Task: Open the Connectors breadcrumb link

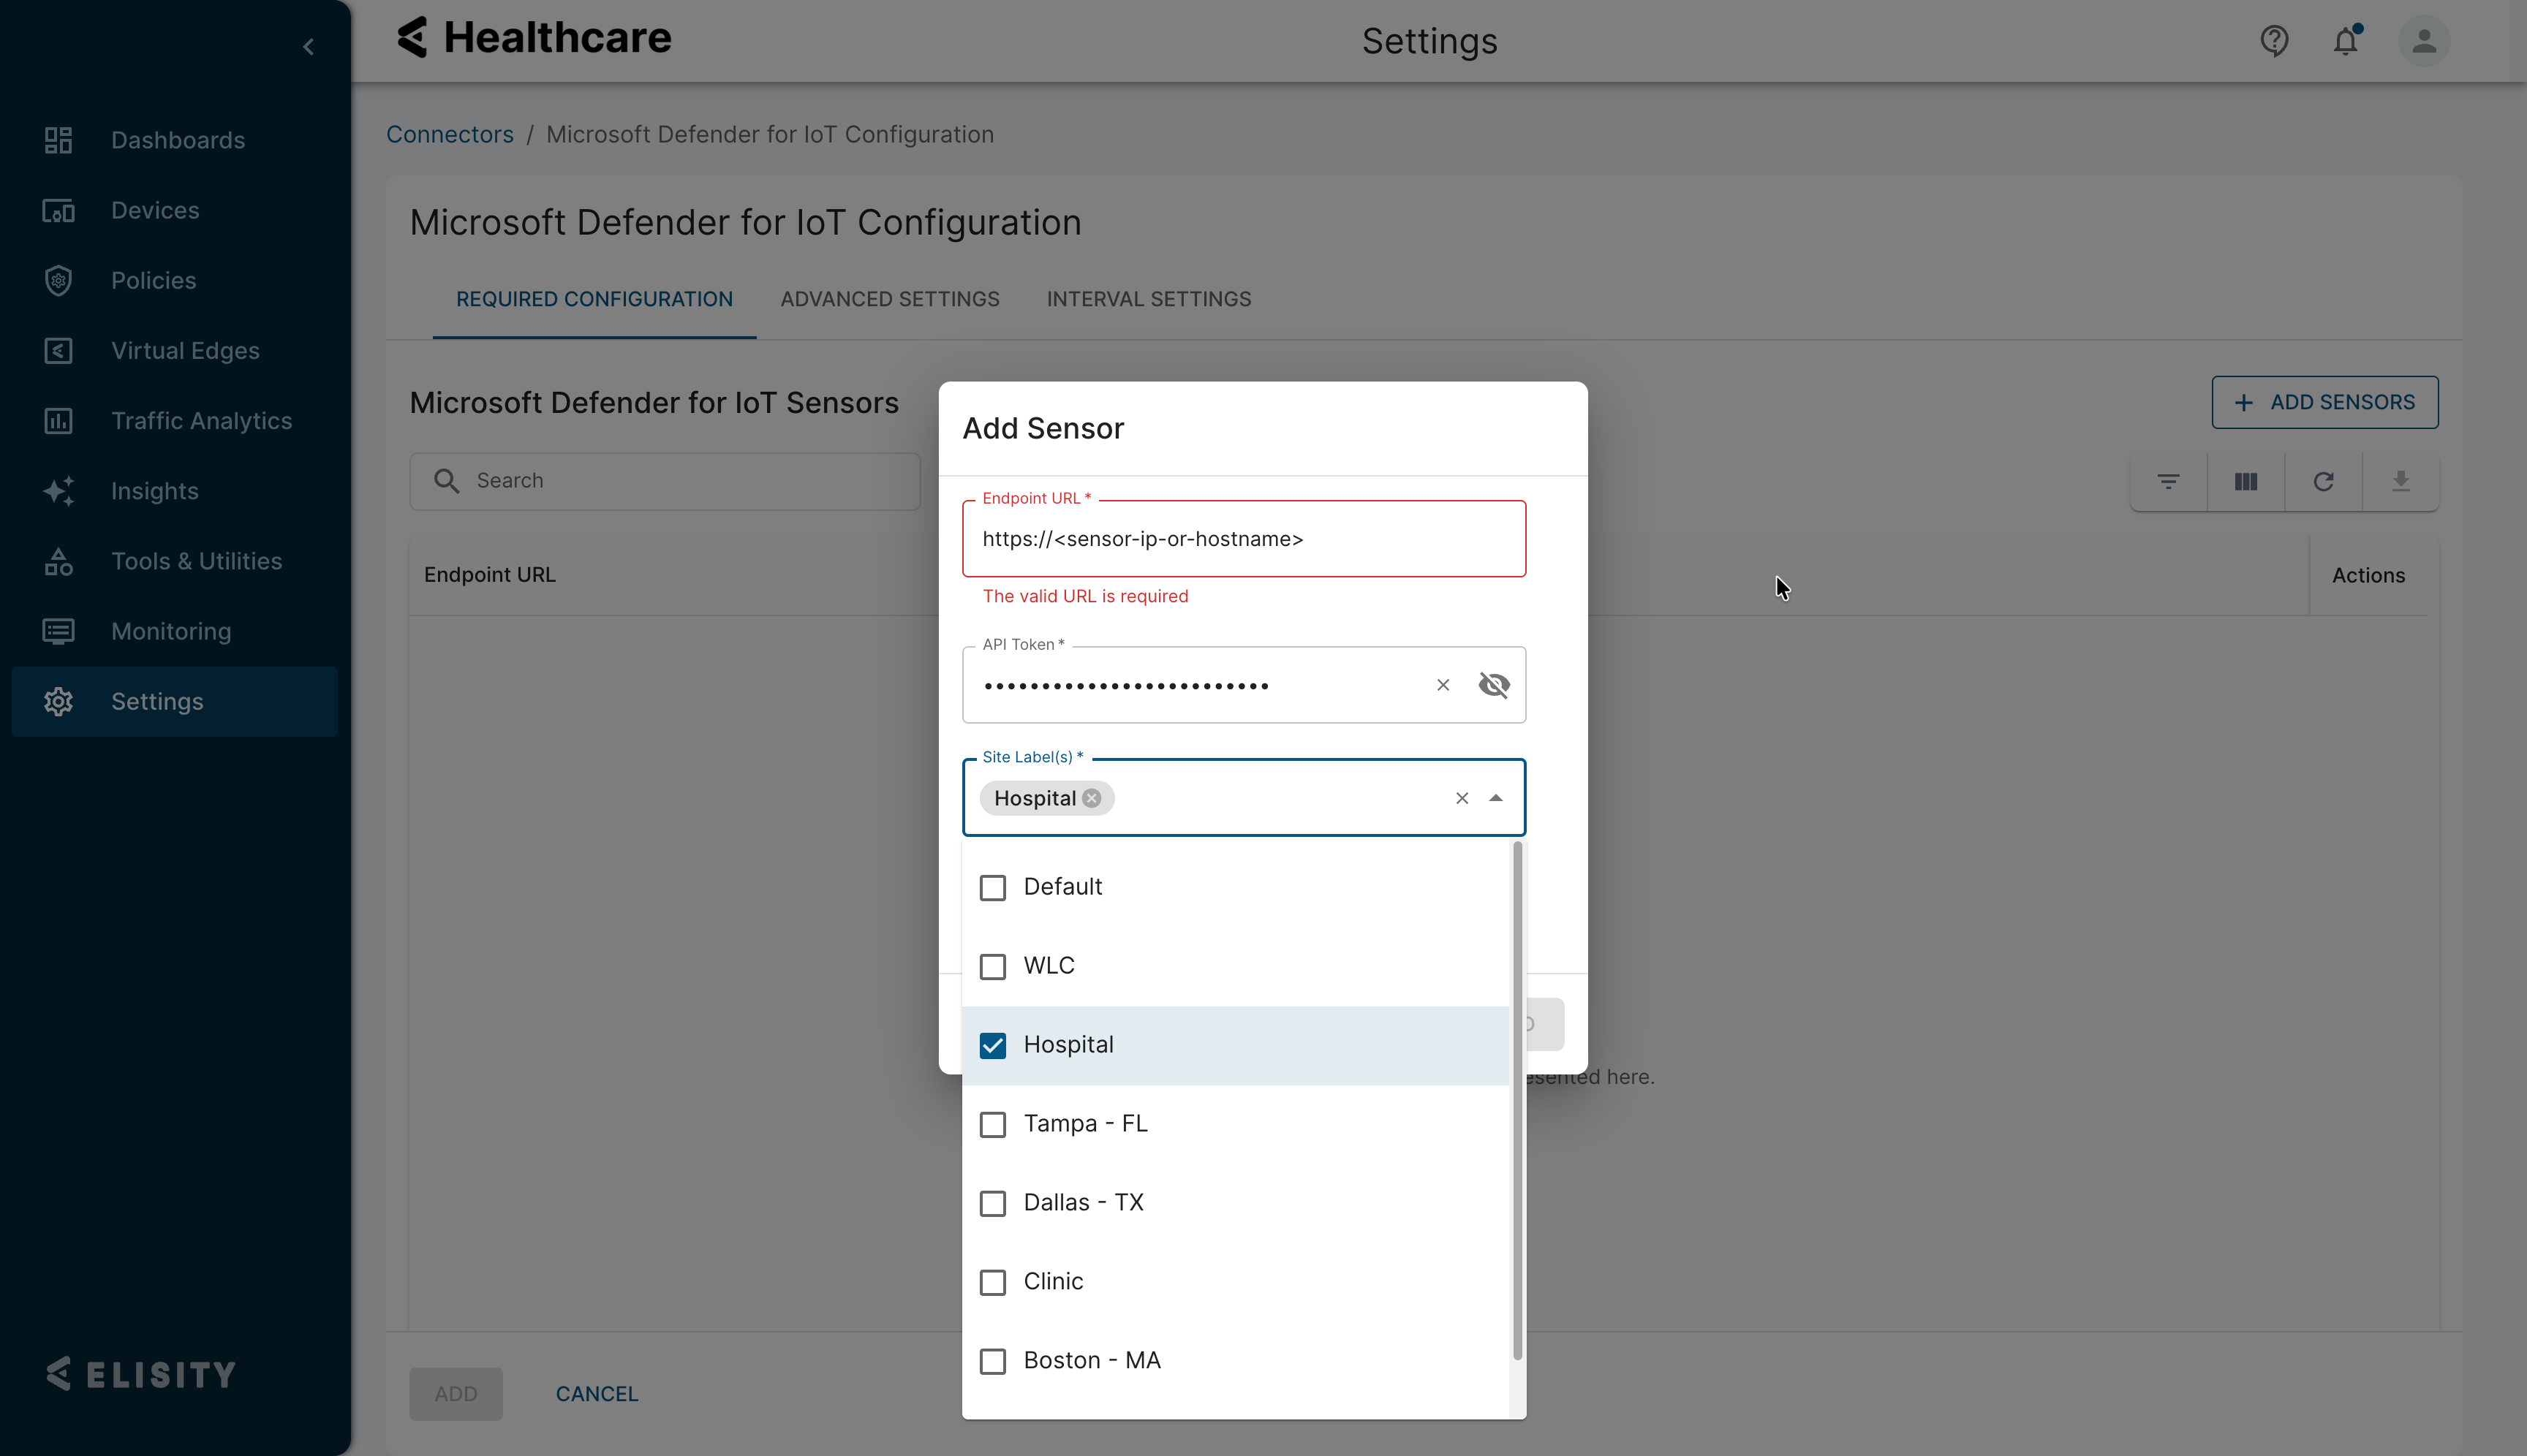Action: point(449,134)
